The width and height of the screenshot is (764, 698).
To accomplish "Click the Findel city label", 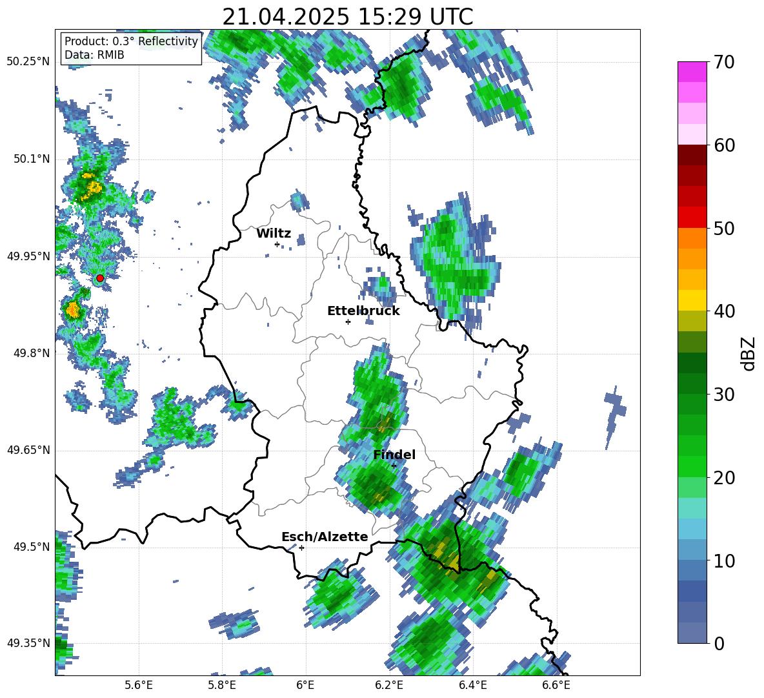I will coord(394,455).
